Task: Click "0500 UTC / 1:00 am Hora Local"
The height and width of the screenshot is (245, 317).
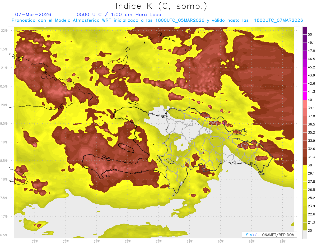Action: click(119, 15)
